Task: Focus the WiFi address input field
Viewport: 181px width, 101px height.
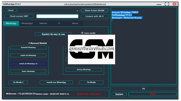Action: point(57,16)
